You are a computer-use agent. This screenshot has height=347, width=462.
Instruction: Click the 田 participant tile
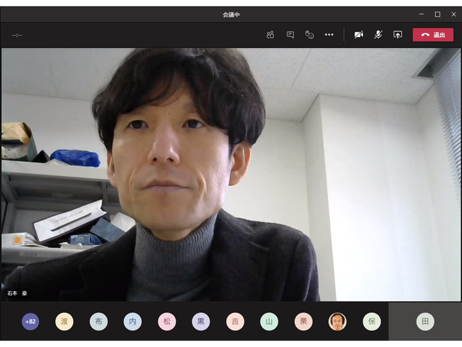425,321
